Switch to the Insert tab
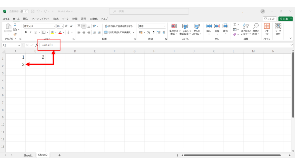Screen dimensions: 295x165 coord(25,19)
